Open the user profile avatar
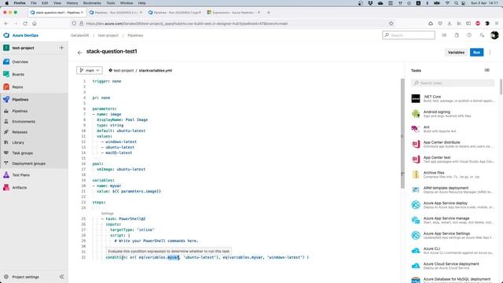503x283 pixels. point(494,35)
